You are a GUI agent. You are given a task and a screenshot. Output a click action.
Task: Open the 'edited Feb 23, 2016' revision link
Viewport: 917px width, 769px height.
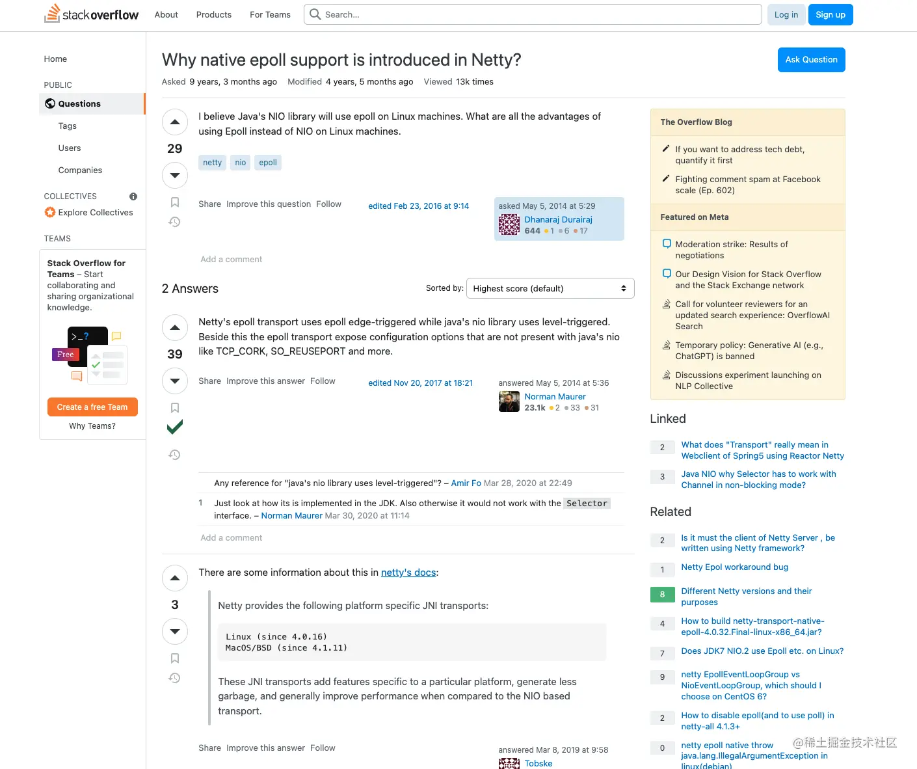coord(418,206)
